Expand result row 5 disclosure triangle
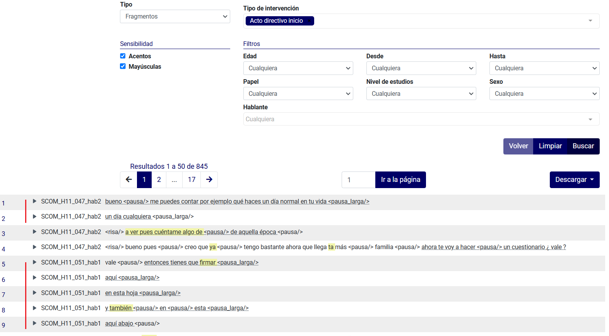The image size is (609, 336). pyautogui.click(x=34, y=262)
